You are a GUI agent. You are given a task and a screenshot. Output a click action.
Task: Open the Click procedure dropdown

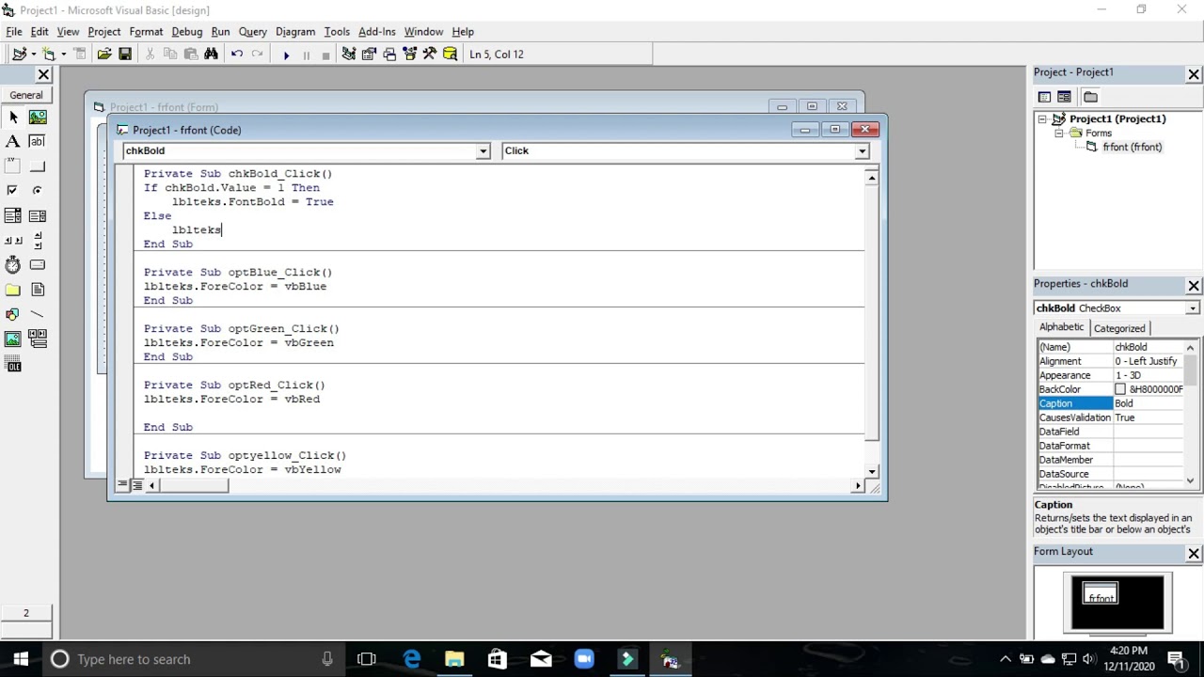click(x=862, y=150)
